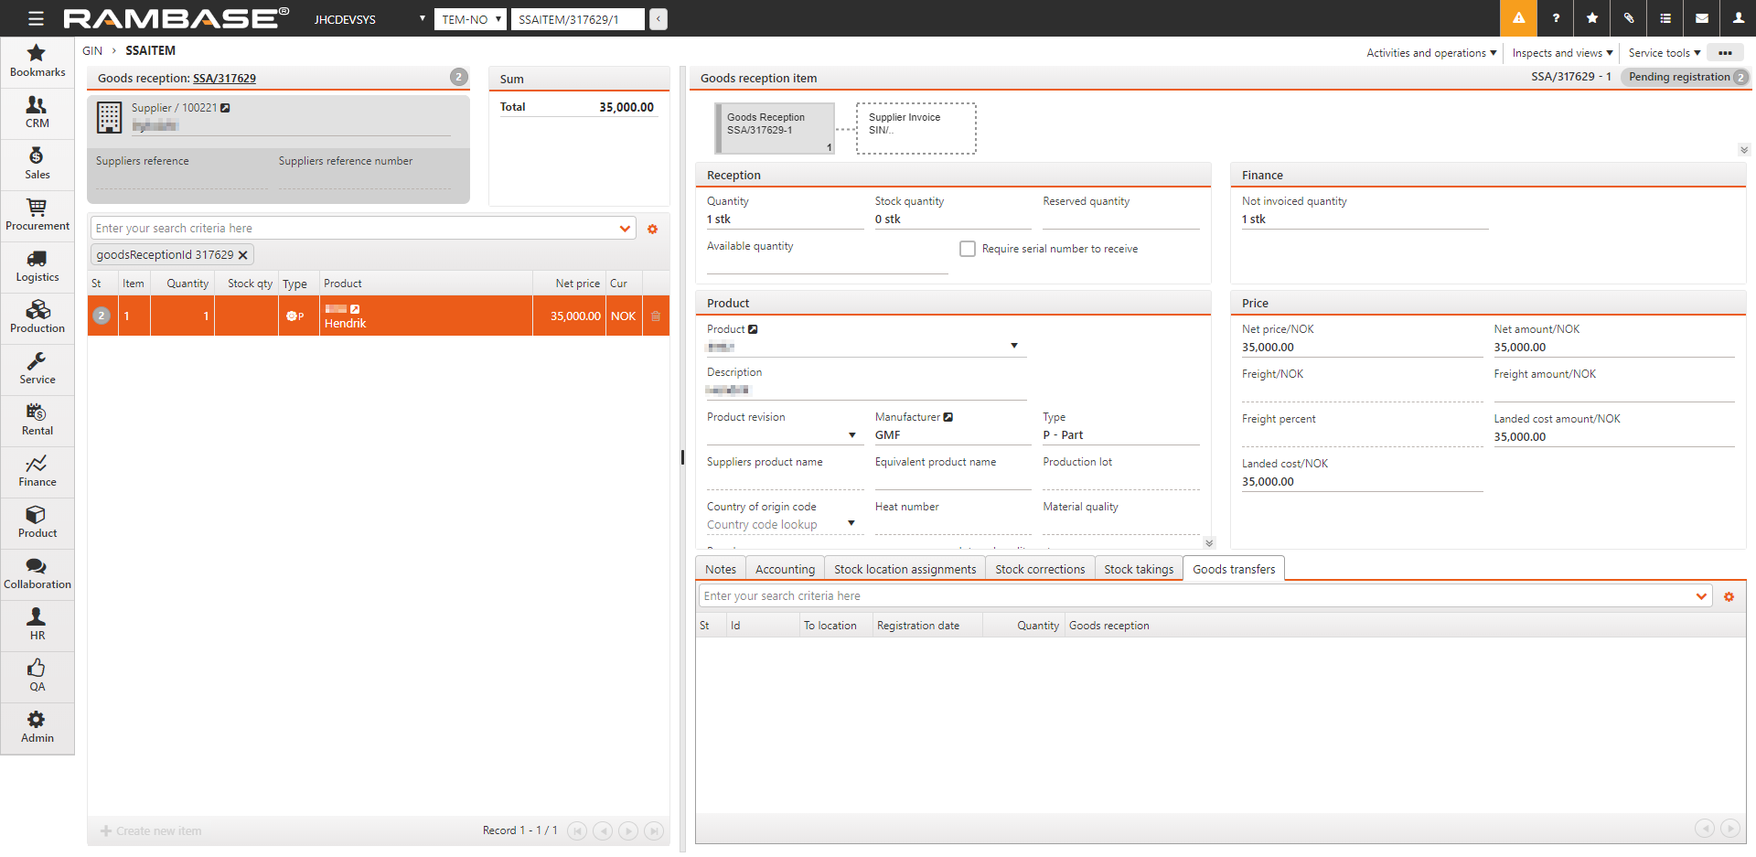Remove the goodsReceptionId 317629 filter

click(242, 255)
